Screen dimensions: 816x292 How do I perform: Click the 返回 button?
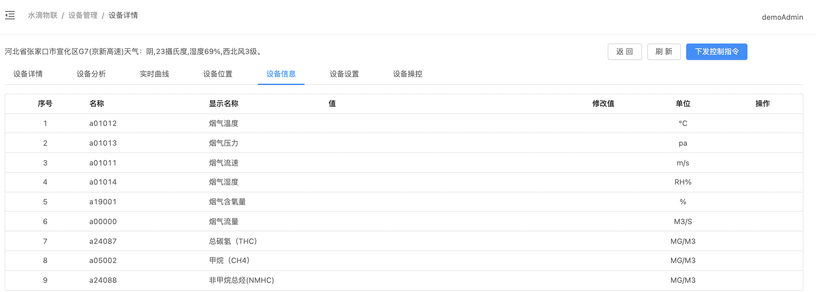tap(624, 52)
